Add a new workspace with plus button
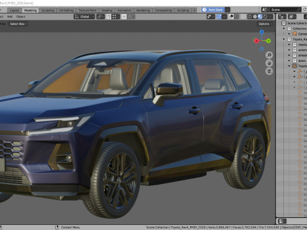This screenshot has height=230, width=307. (x=194, y=10)
